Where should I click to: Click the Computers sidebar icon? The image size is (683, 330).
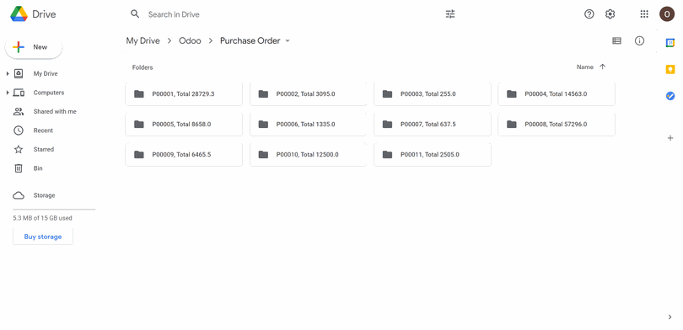coord(19,93)
